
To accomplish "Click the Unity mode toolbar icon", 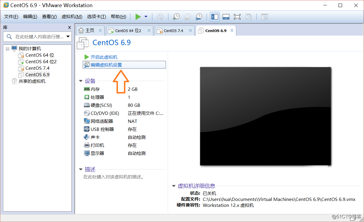I will (x=248, y=17).
